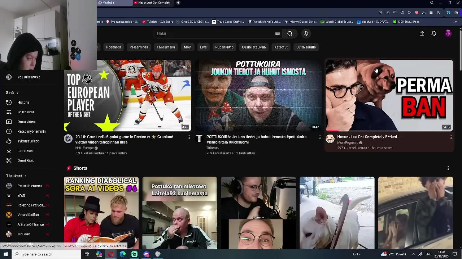Open the KICK Status Page bookmark

click(x=406, y=22)
